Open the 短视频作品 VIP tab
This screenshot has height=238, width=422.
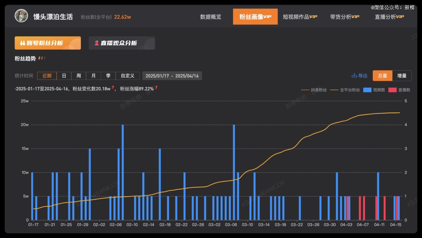tap(300, 17)
